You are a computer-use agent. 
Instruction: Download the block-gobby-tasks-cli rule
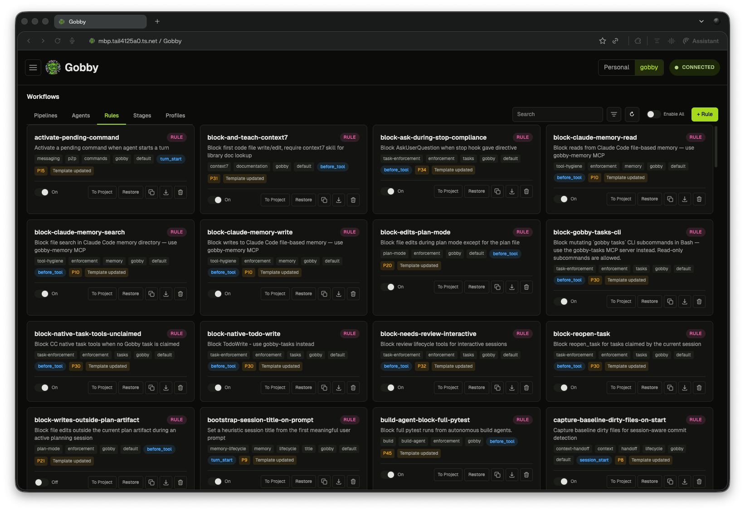pyautogui.click(x=685, y=302)
